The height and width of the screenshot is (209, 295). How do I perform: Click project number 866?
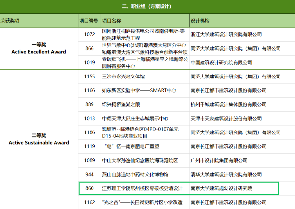point(90,48)
